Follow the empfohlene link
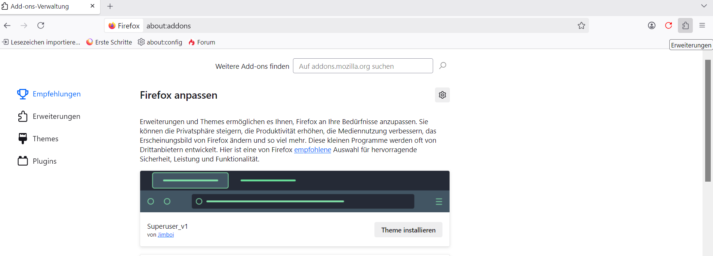 click(312, 150)
